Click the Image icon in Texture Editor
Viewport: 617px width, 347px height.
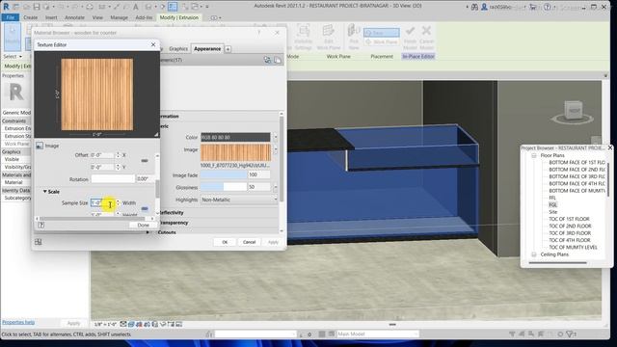pos(40,146)
